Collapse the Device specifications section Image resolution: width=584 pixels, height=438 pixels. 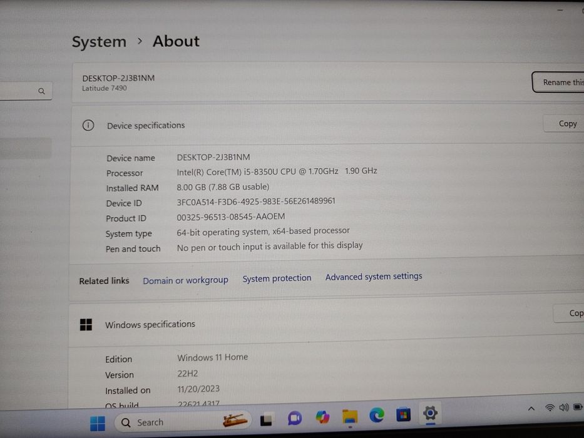coord(328,125)
